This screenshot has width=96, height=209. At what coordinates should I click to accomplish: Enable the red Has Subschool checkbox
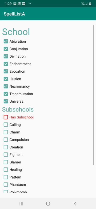point(6,117)
